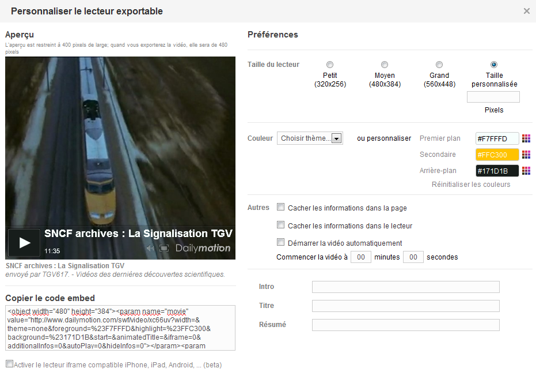This screenshot has height=372, width=536.
Task: Select the Moyen (480x384) player size
Action: click(x=385, y=65)
